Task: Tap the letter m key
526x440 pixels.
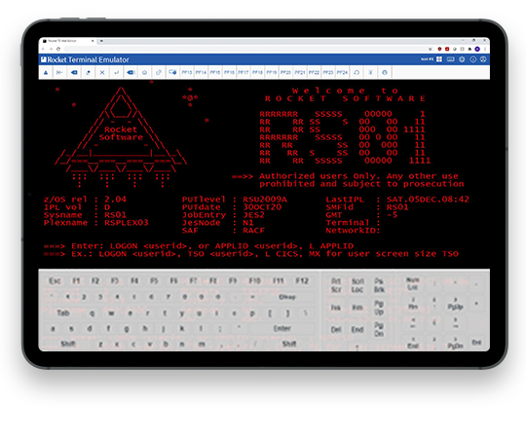Action: (x=202, y=344)
